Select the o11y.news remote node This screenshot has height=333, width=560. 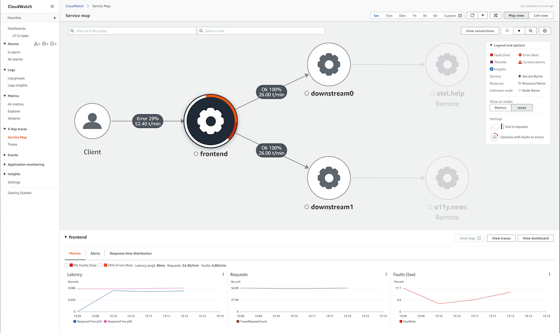coord(447,178)
